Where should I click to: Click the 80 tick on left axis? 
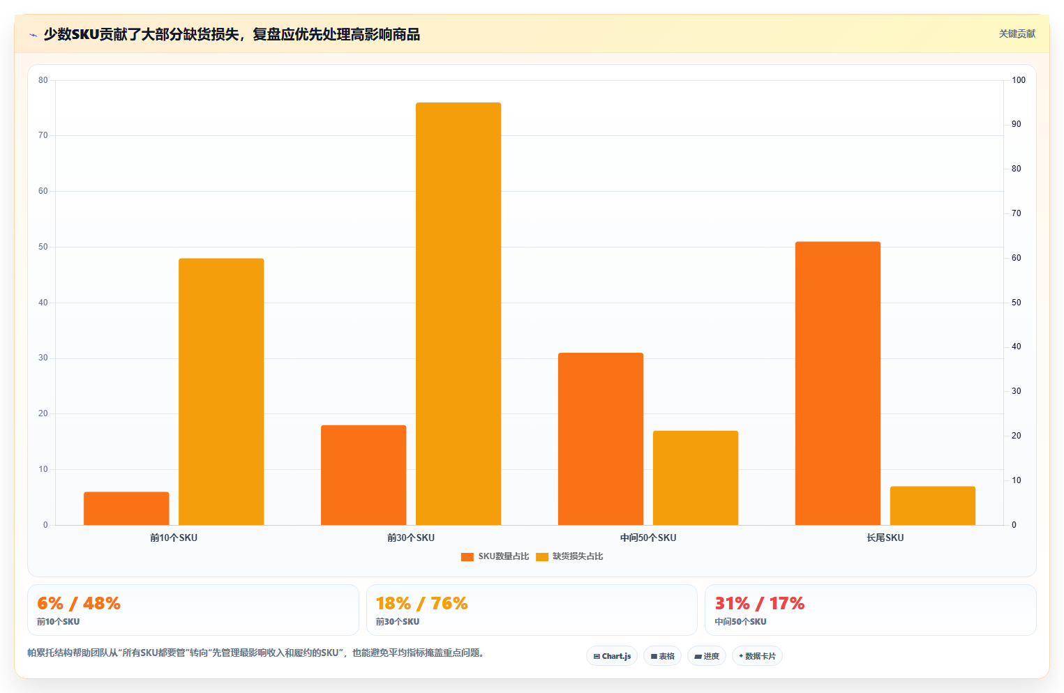tap(43, 80)
